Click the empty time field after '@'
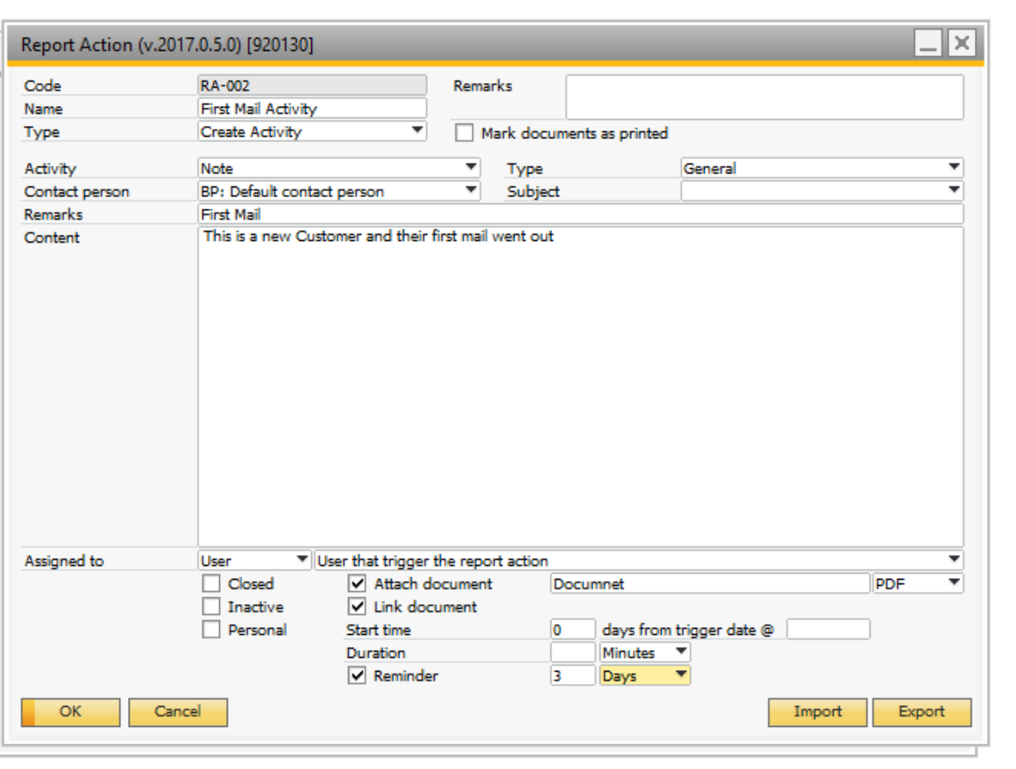 [828, 629]
